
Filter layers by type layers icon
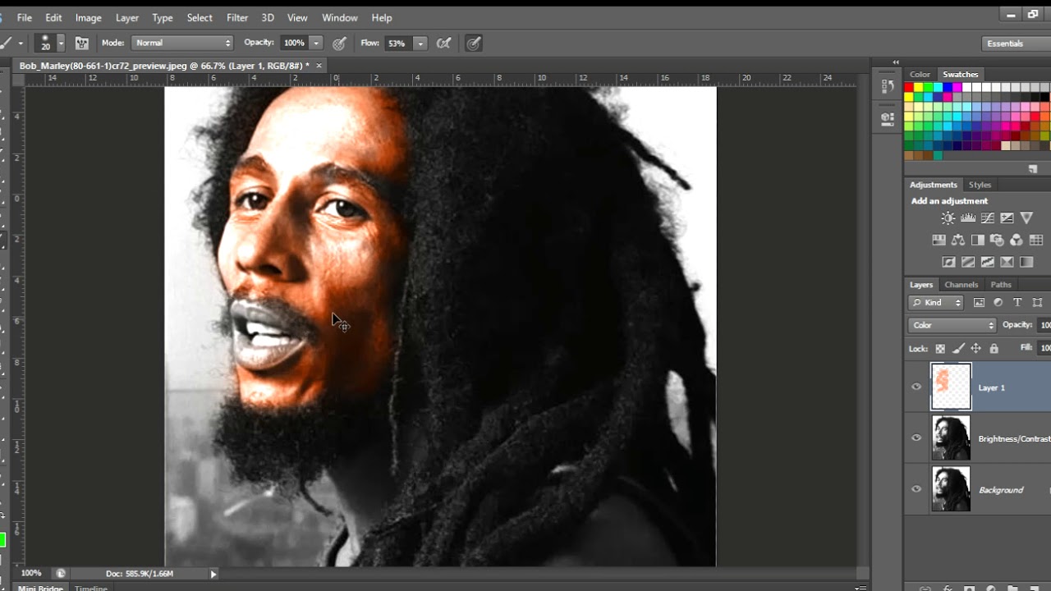1017,303
